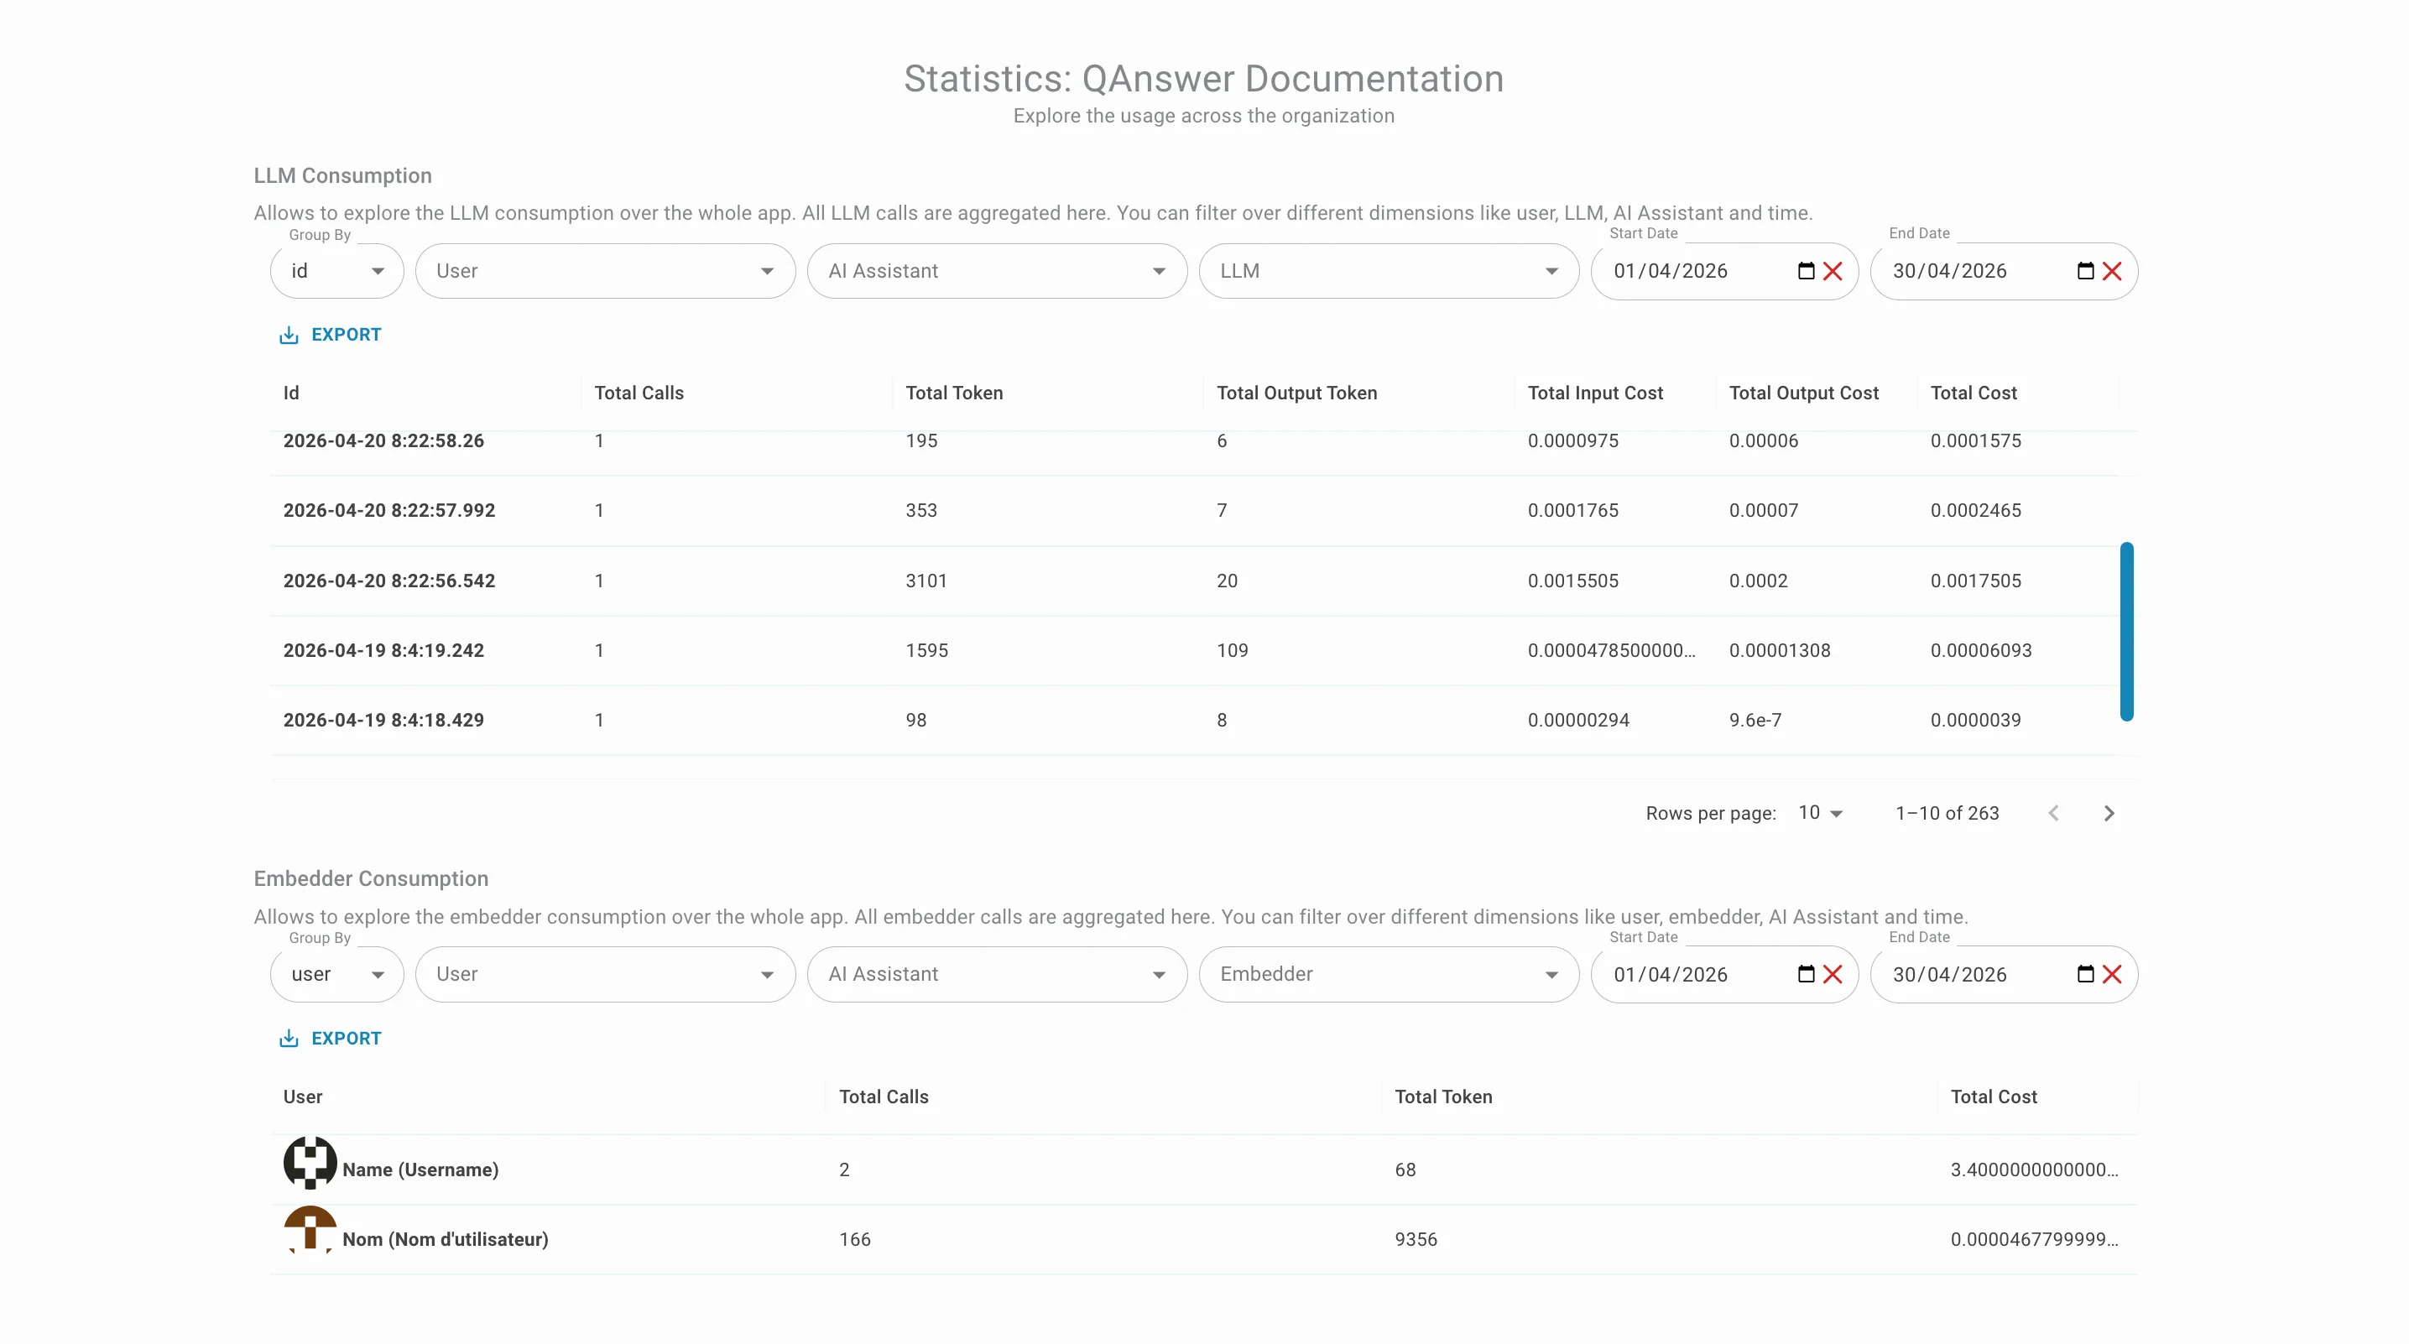
Task: Click avatar of Nom (Nom d'utilisateur)
Action: [x=310, y=1231]
